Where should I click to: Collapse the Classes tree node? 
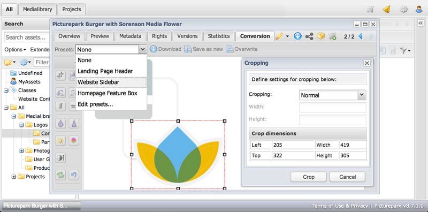click(x=6, y=90)
